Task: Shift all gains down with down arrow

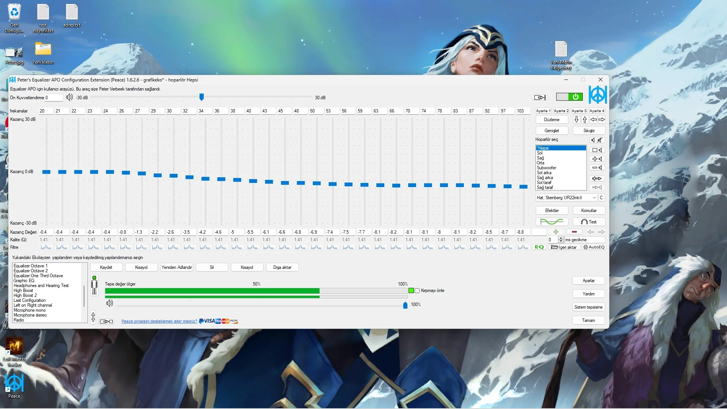Action: point(576,120)
